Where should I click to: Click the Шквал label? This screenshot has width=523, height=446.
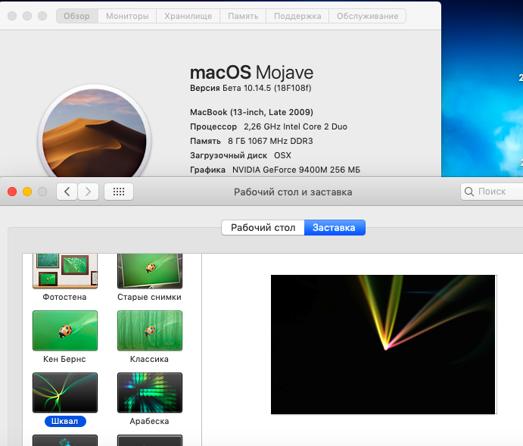coord(65,421)
